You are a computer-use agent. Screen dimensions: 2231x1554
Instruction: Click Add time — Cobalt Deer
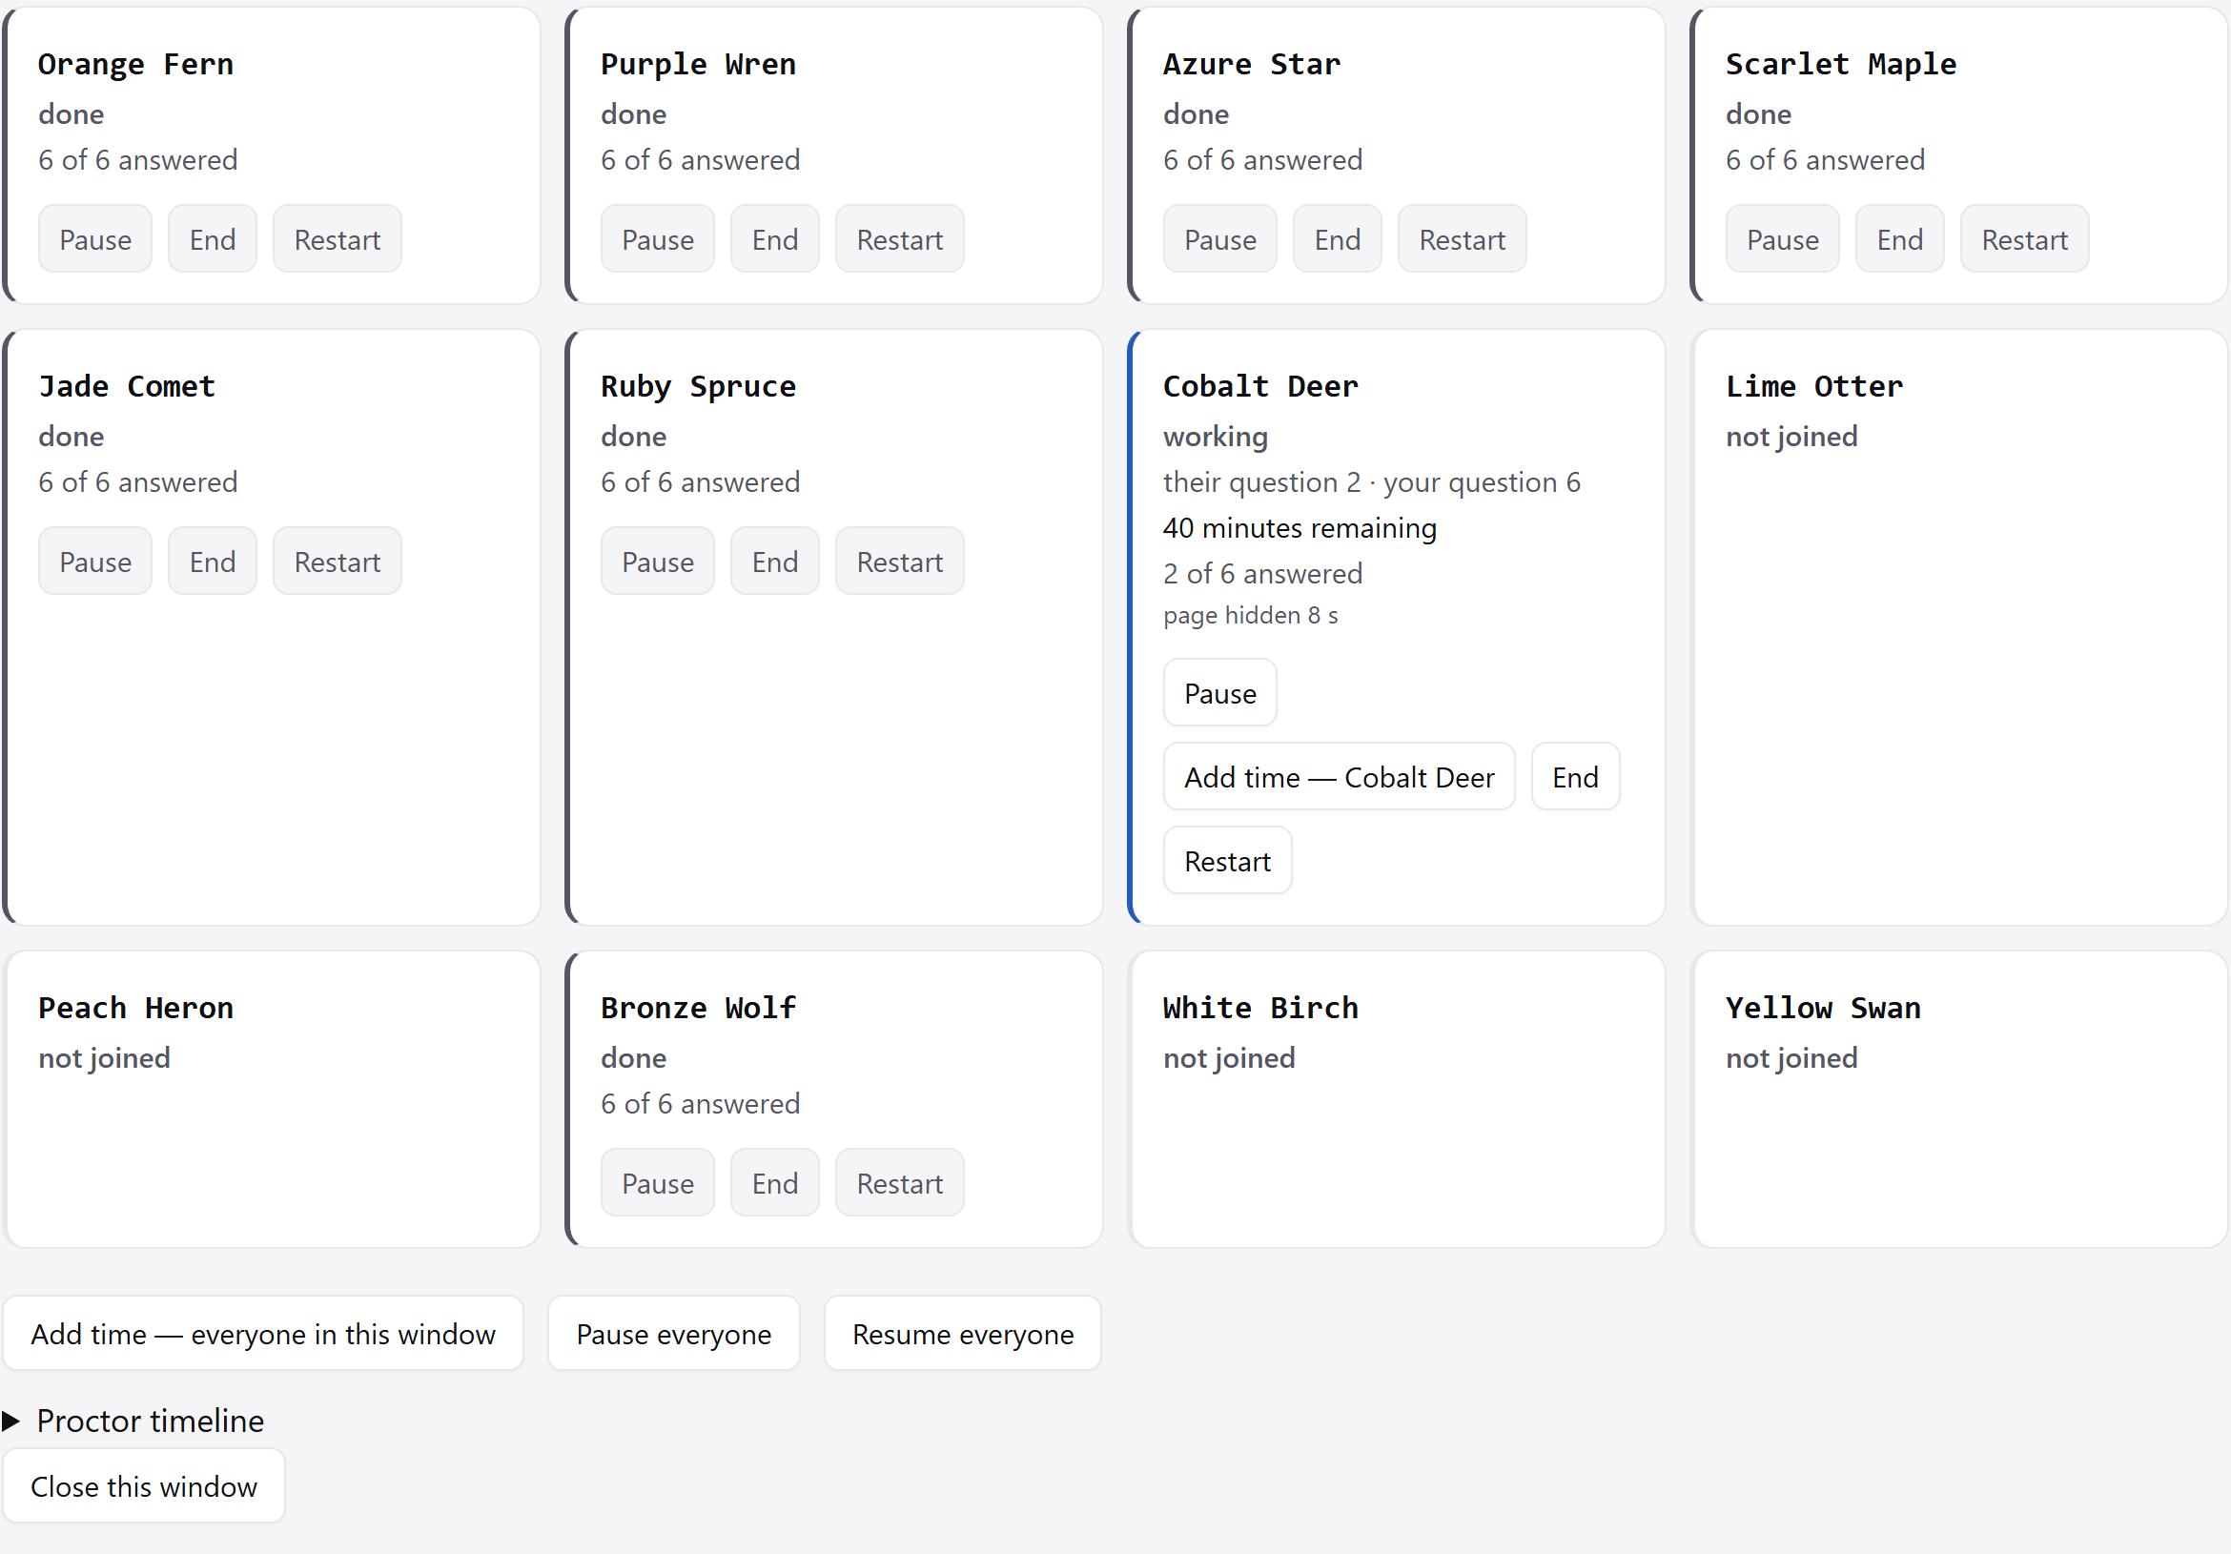[x=1338, y=778]
